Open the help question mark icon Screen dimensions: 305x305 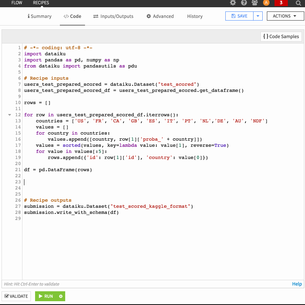coord(244,3)
